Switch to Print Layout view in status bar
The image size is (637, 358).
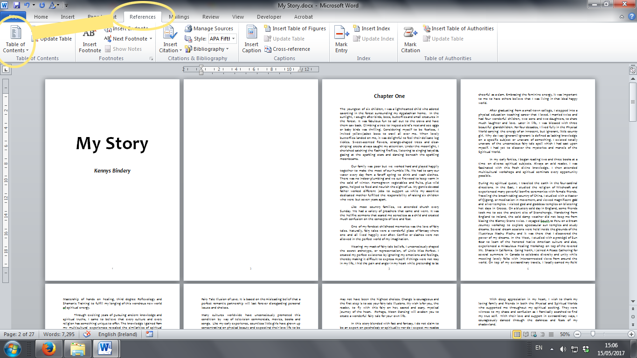517,334
